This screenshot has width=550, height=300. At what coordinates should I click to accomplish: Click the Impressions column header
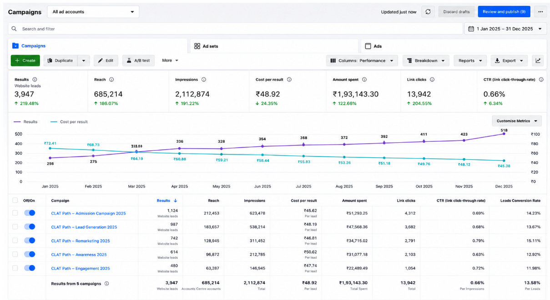click(254, 200)
